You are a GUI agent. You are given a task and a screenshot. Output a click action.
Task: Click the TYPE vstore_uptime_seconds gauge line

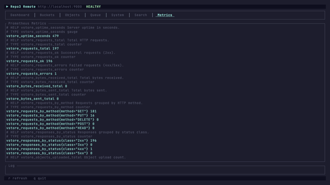tap(42, 32)
